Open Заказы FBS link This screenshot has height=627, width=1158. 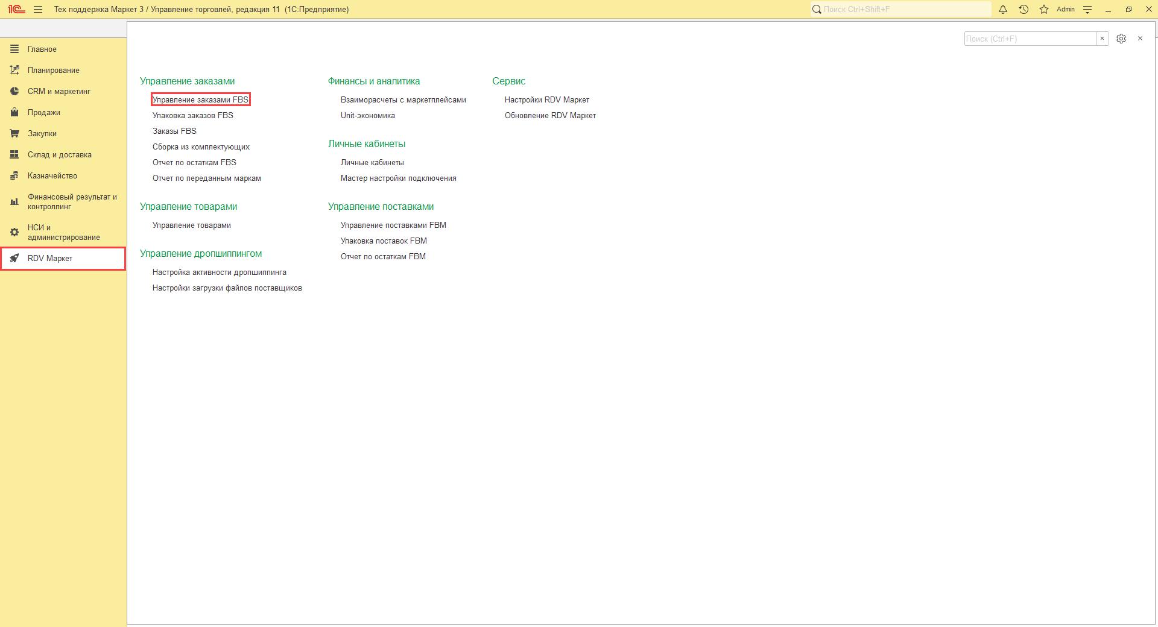tap(174, 131)
